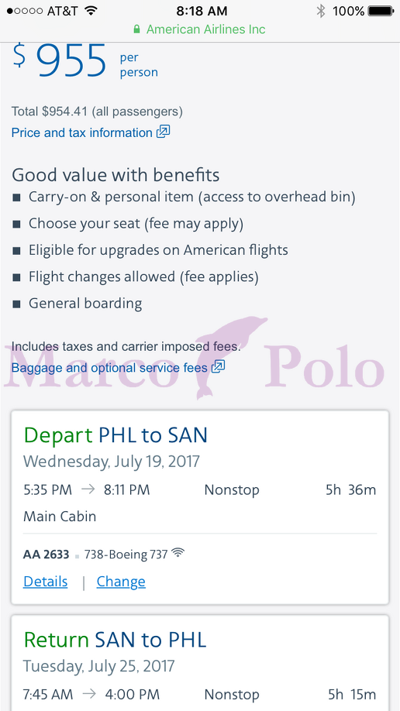This screenshot has width=400, height=711.
Task: Select the Return SAN to PHL card heading
Action: point(115,640)
